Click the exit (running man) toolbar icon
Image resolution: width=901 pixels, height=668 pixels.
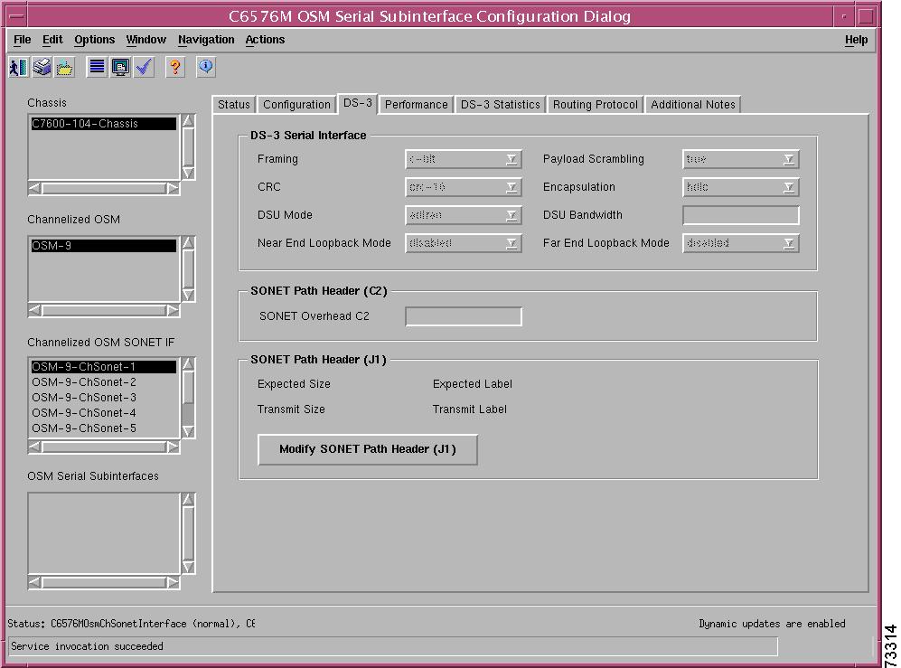click(18, 67)
